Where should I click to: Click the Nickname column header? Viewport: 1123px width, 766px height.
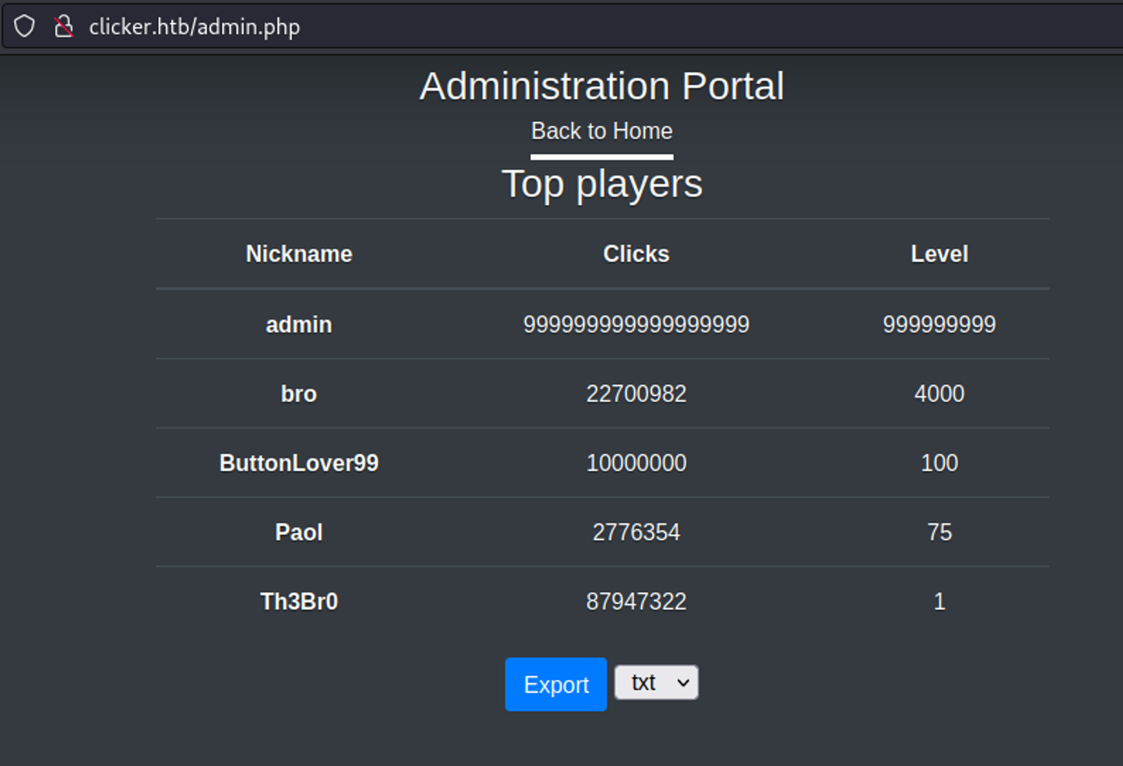coord(299,254)
